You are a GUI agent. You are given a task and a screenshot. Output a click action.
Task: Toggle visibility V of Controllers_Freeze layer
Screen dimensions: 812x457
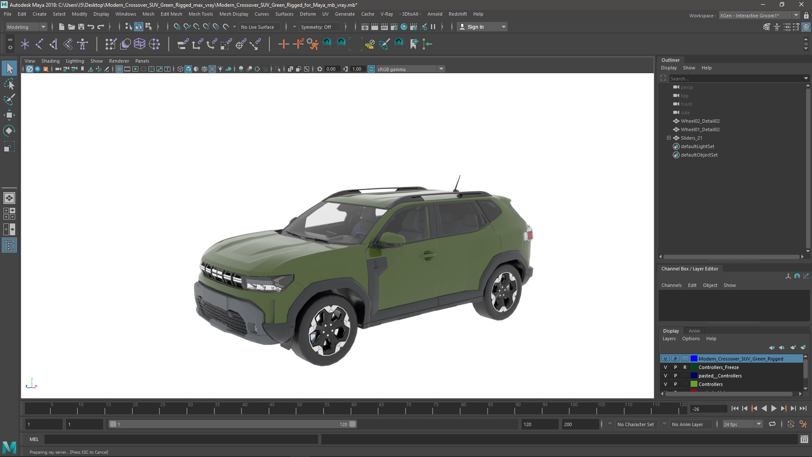coord(665,367)
